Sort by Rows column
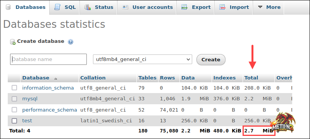Viewport: 310px width, 139px height. (167, 78)
